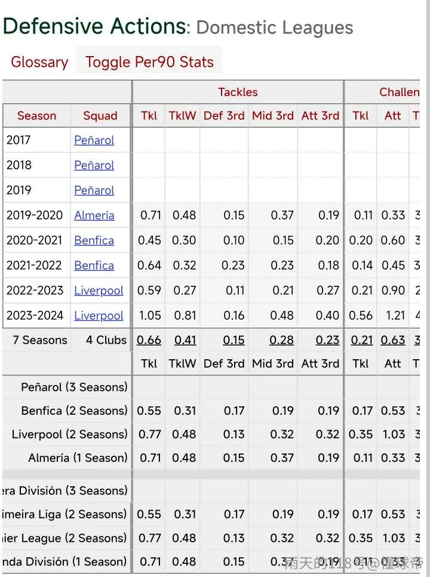
Task: Open Almería squad link
Action: coord(94,215)
